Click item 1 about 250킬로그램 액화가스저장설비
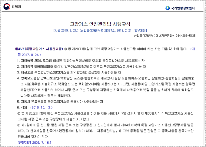 [81, 61]
